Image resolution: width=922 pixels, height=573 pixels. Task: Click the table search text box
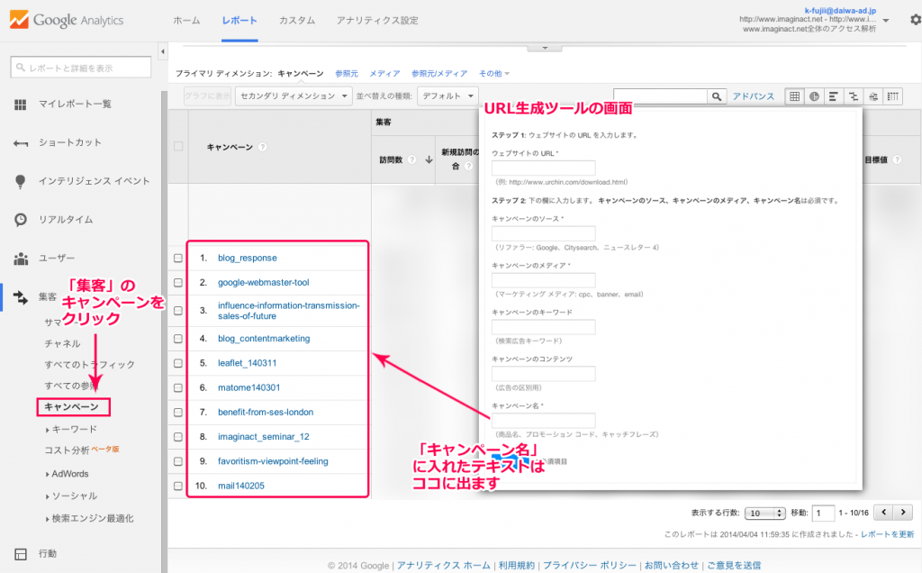(660, 96)
